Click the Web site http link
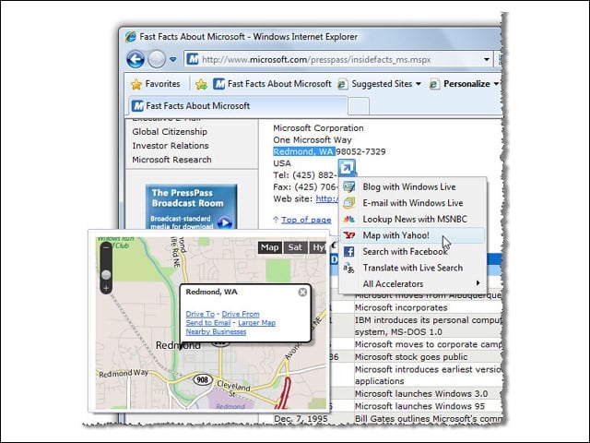The width and height of the screenshot is (590, 443). click(326, 199)
